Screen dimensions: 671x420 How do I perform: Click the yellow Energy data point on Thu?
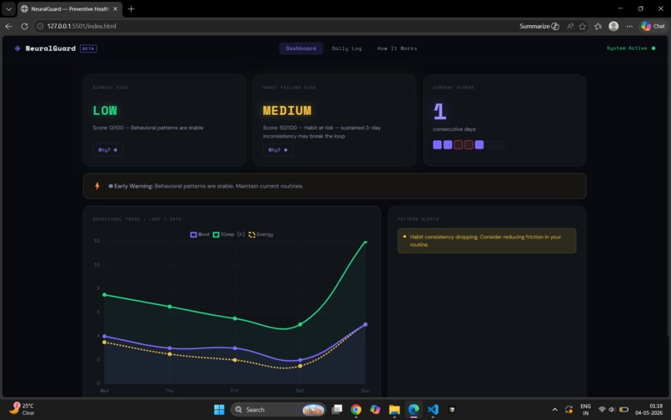click(x=170, y=354)
